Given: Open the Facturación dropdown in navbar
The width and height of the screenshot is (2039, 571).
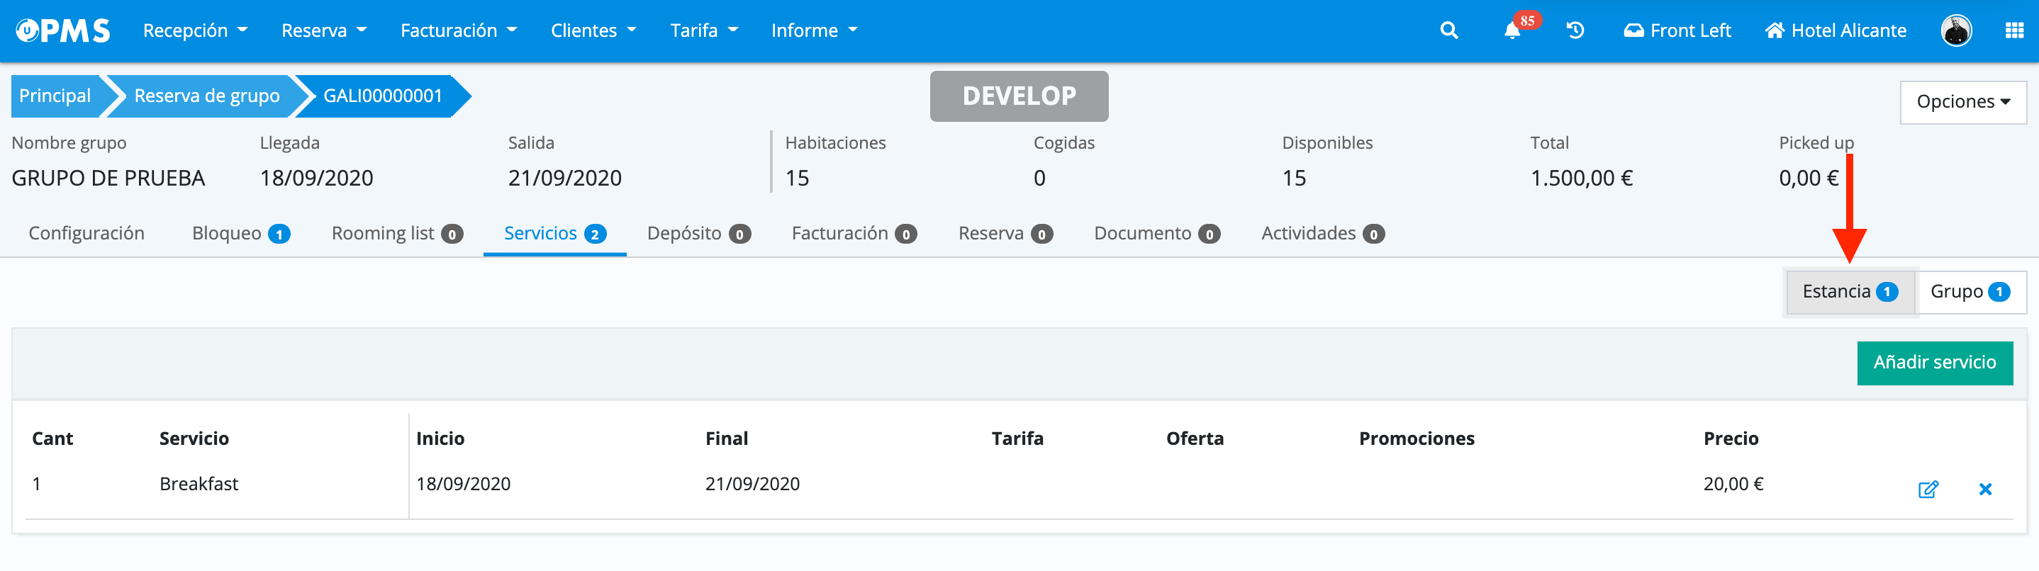Looking at the screenshot, I should [458, 31].
